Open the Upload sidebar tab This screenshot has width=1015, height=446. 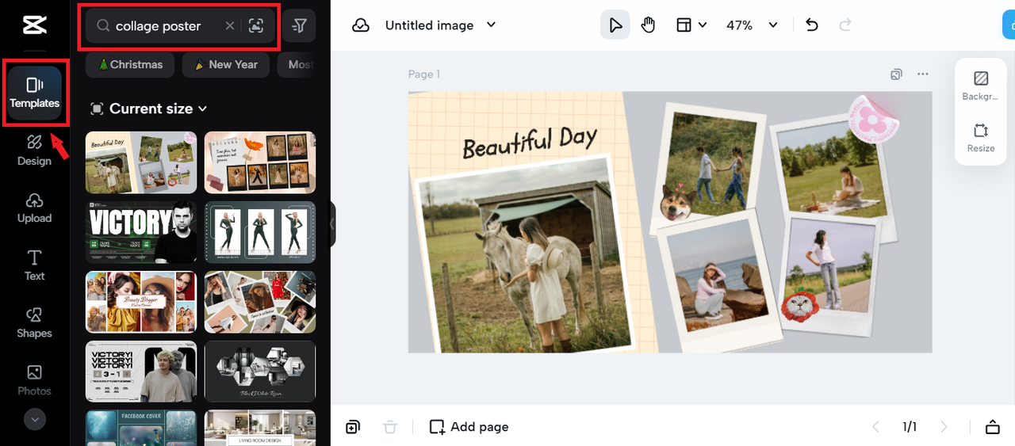34,208
